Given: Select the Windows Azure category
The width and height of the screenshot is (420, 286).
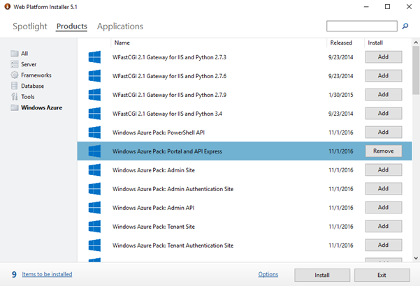Looking at the screenshot, I should (41, 107).
